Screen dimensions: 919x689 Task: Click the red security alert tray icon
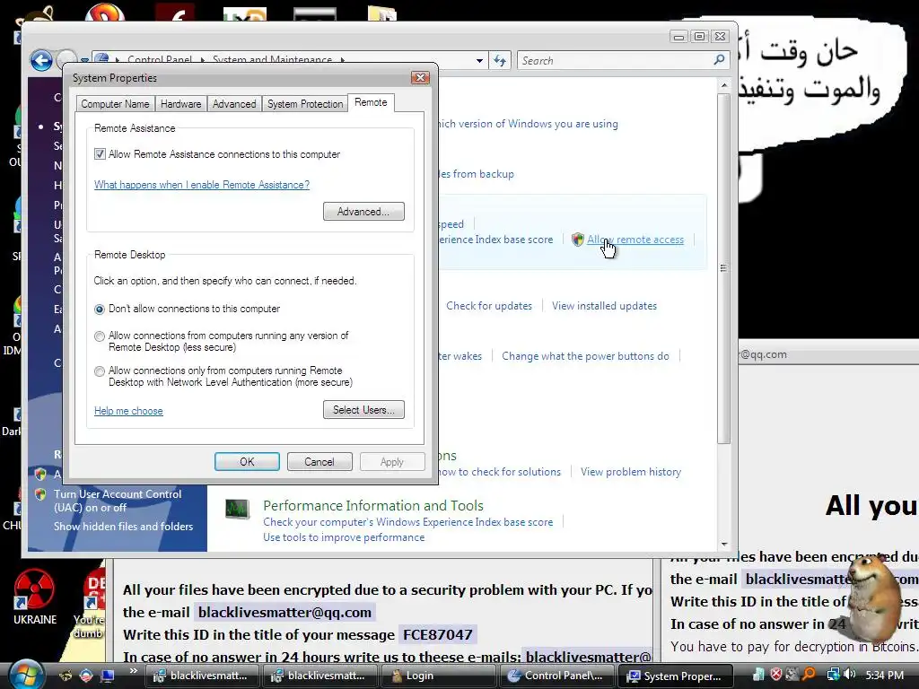click(x=776, y=675)
